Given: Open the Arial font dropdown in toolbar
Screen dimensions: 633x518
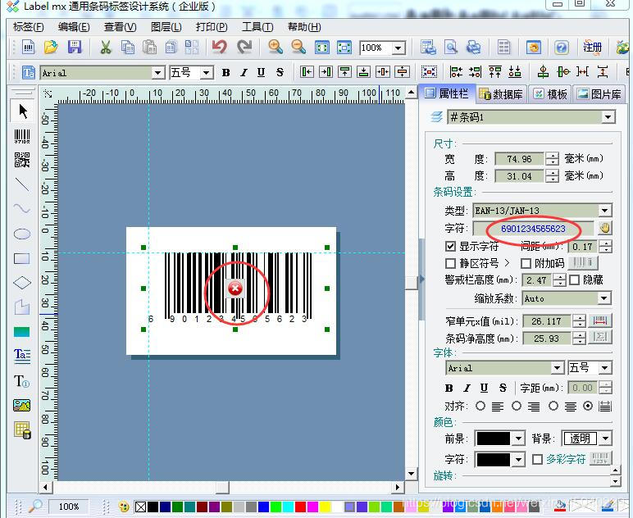Looking at the screenshot, I should point(158,73).
